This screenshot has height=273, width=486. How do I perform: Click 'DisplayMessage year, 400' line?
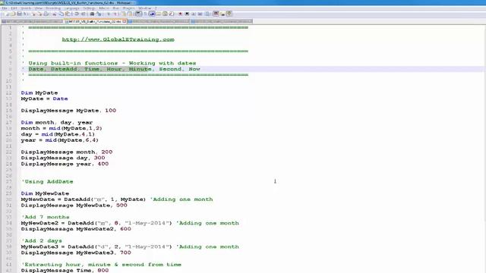(65, 164)
